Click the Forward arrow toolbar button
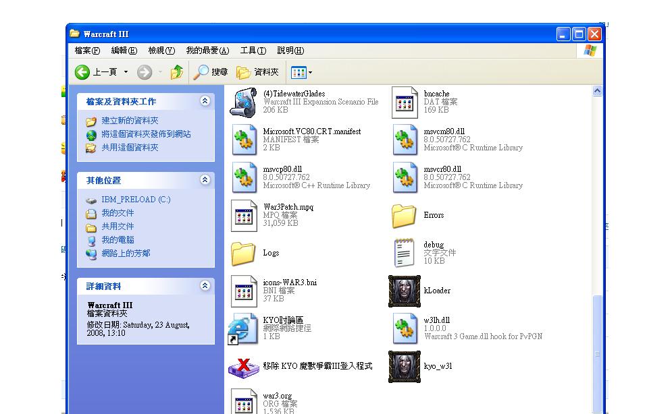Image resolution: width=647 pixels, height=414 pixels. (x=145, y=72)
